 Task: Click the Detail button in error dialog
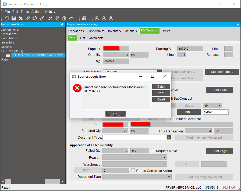point(161,87)
